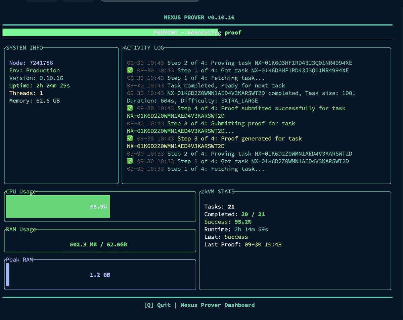Click the CPU Usage panel label
The image size is (403, 320).
click(21, 192)
